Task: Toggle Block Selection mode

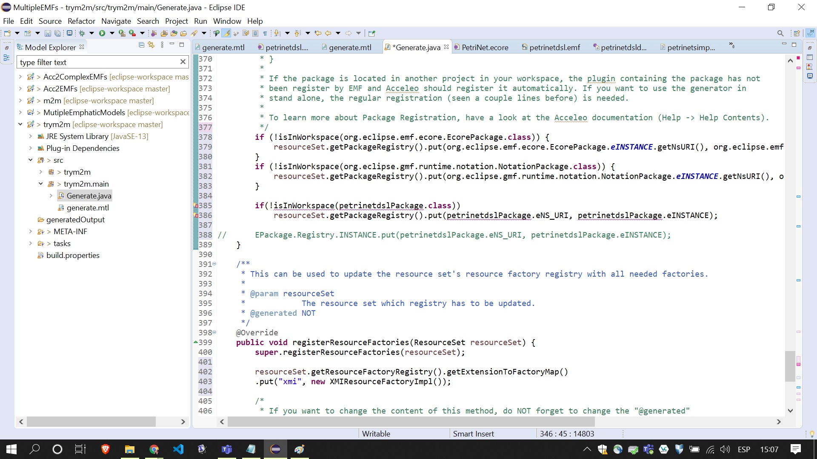Action: coord(255,33)
